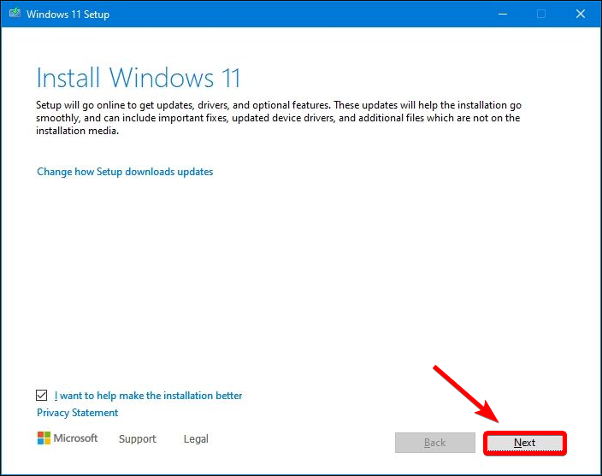
Task: Close the Windows 11 Setup window
Action: [x=581, y=14]
